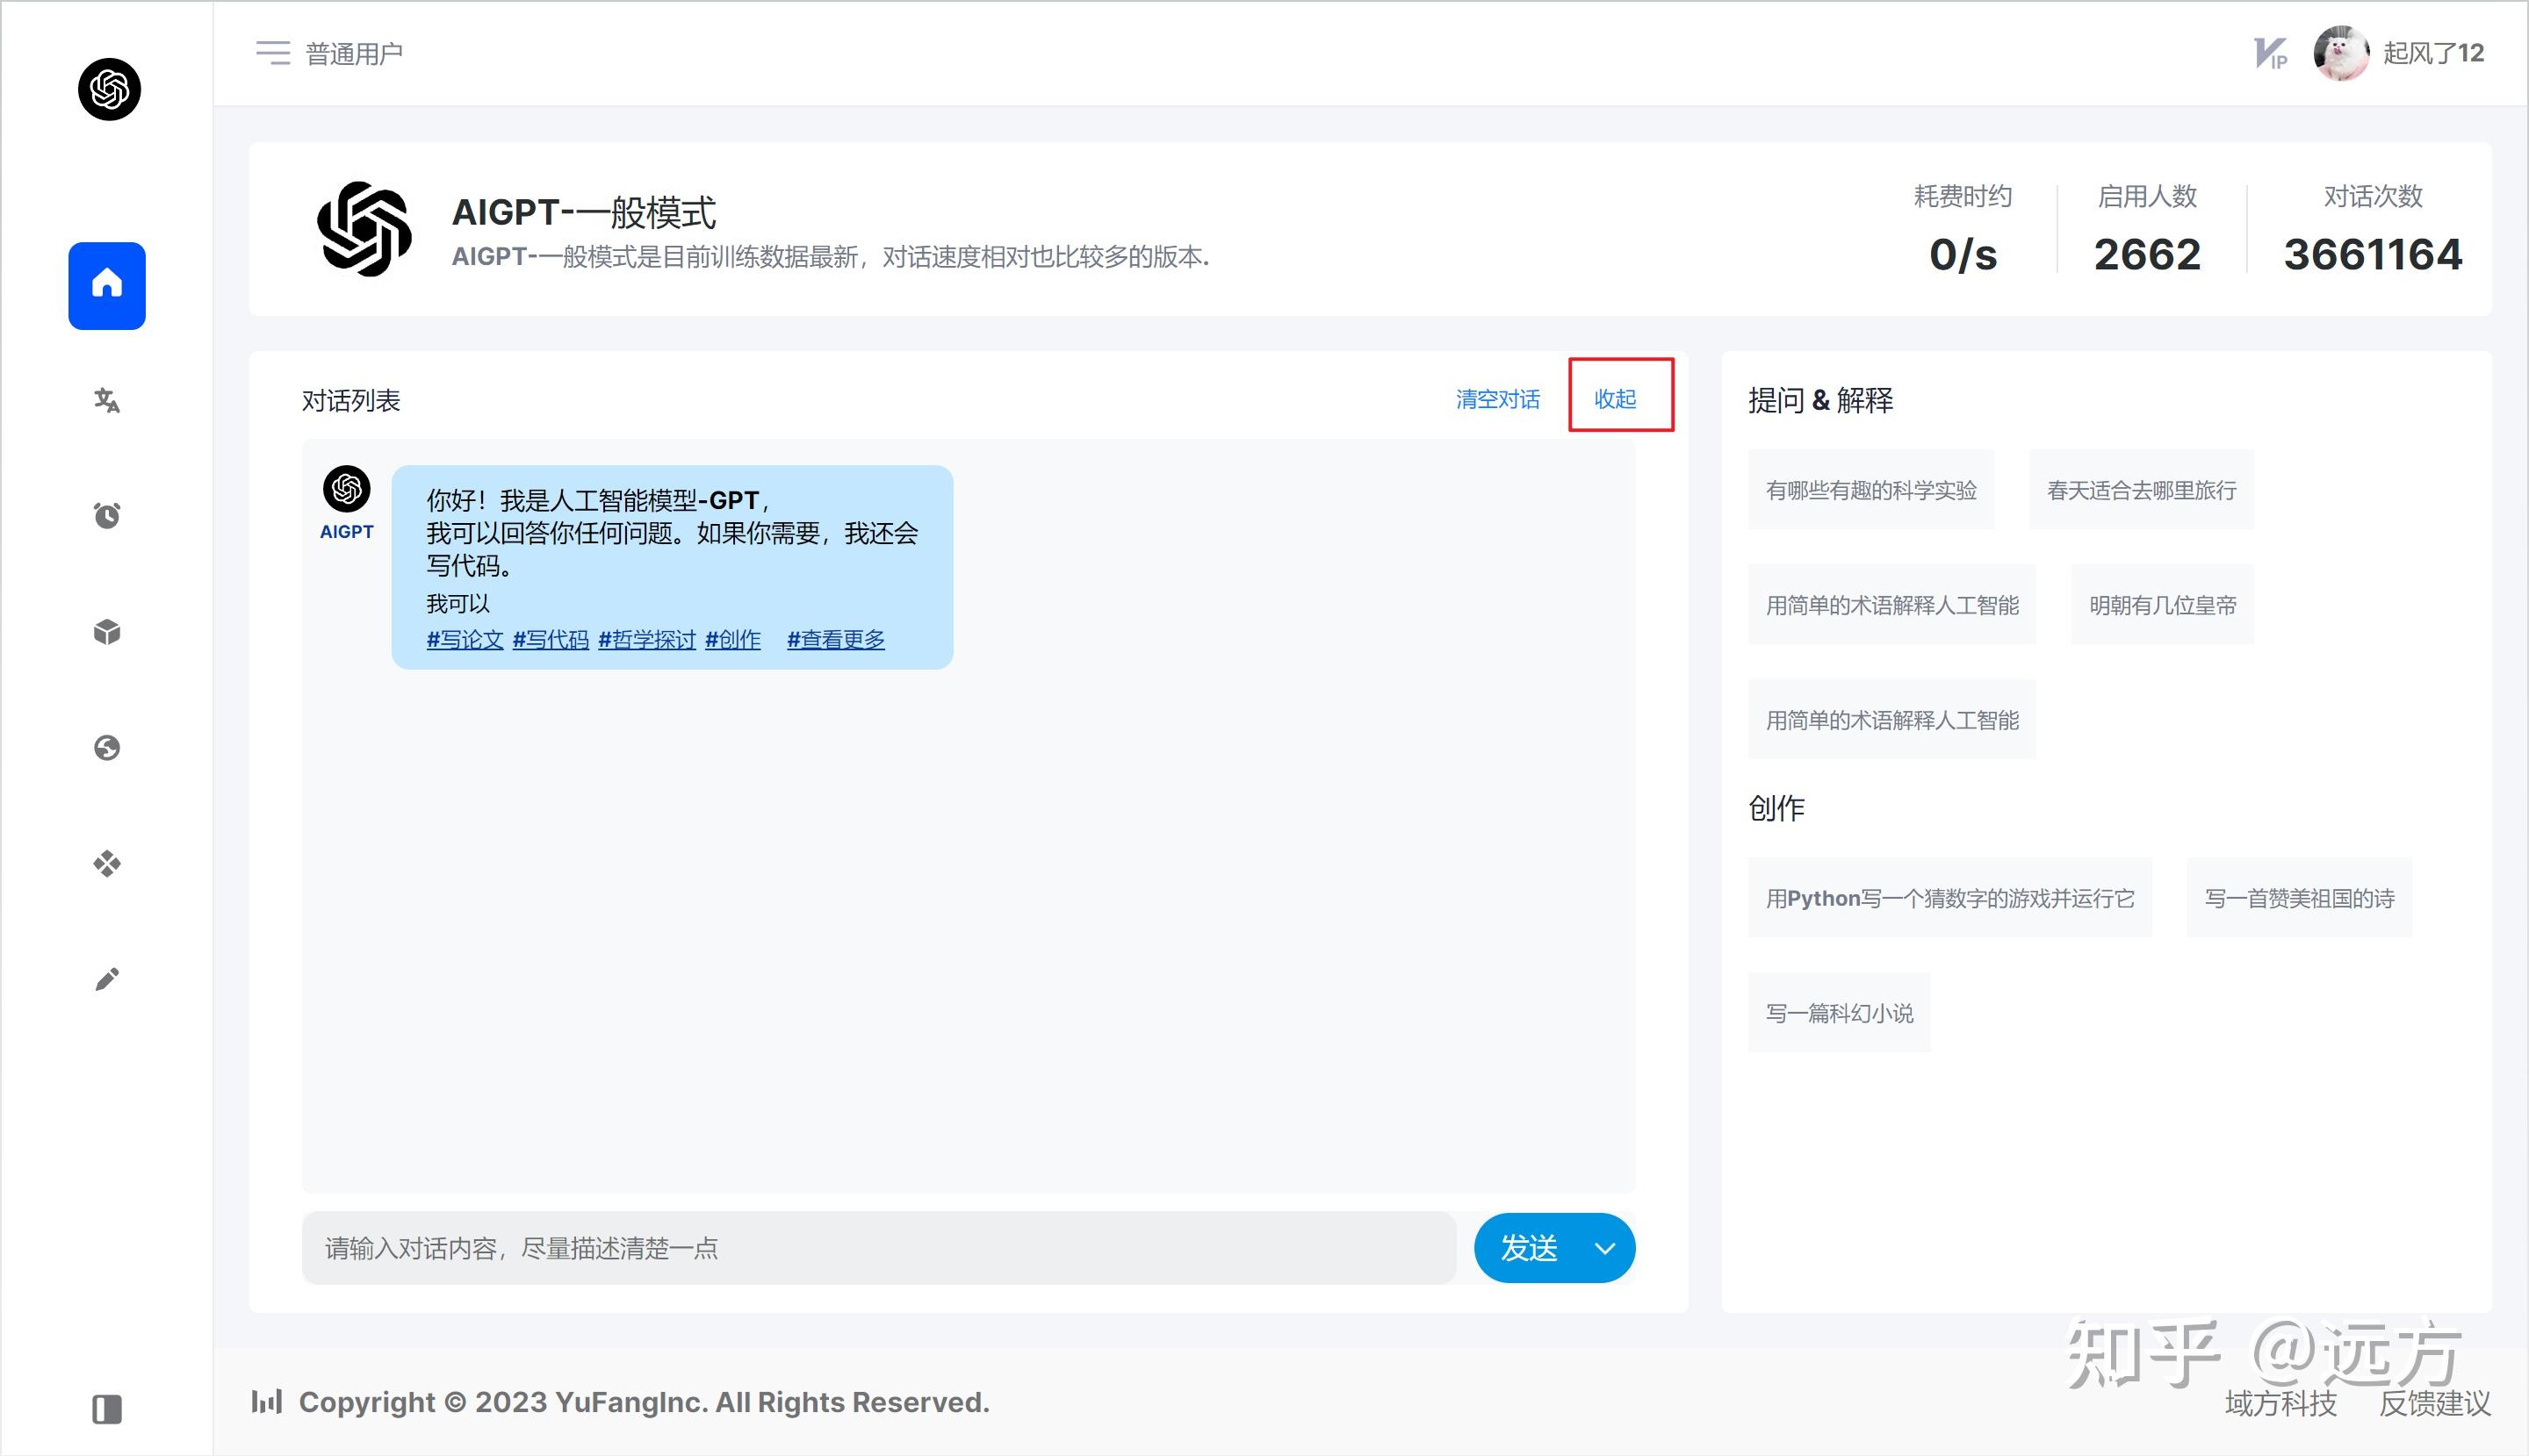Collapse the dialog list with 收起

coord(1615,399)
